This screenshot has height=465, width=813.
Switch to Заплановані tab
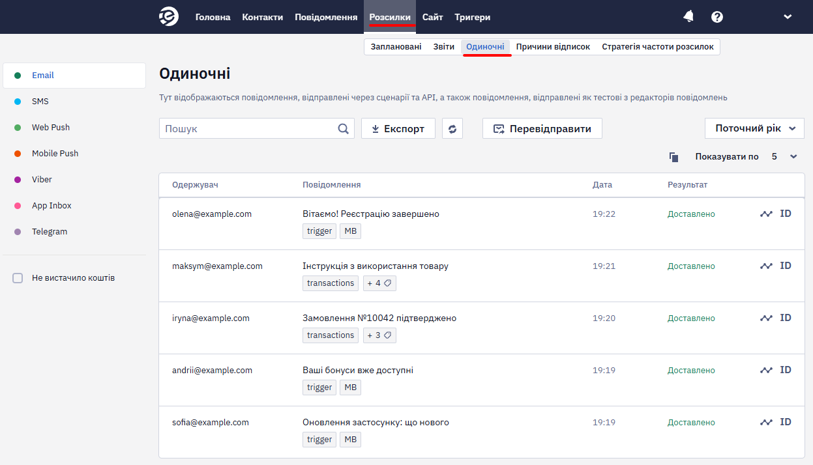[x=396, y=47]
